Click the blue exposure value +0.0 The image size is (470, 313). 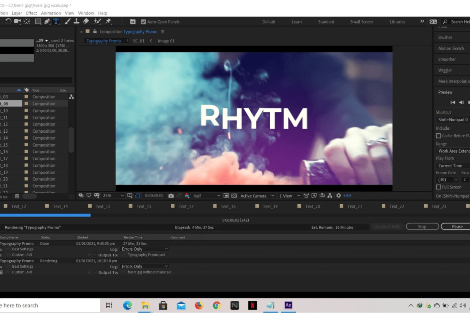click(347, 196)
